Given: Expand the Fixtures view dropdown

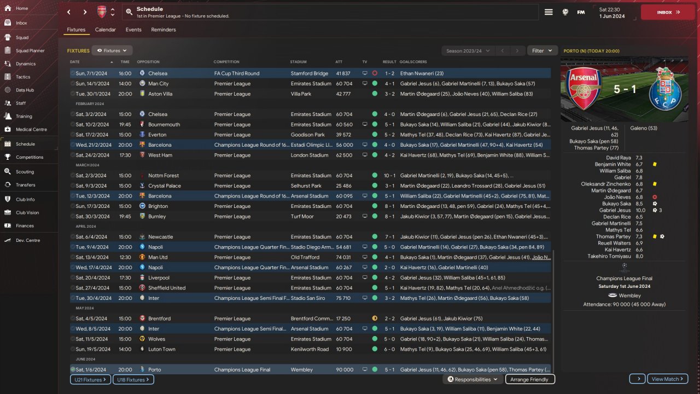Looking at the screenshot, I should click(112, 51).
